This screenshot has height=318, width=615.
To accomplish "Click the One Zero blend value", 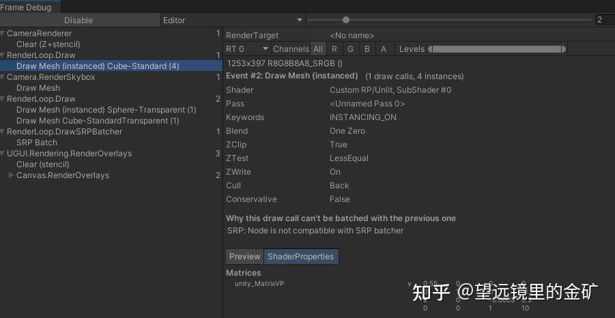I will (347, 131).
